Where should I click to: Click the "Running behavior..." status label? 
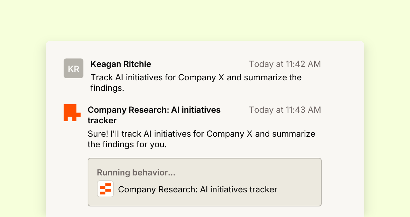click(x=136, y=173)
